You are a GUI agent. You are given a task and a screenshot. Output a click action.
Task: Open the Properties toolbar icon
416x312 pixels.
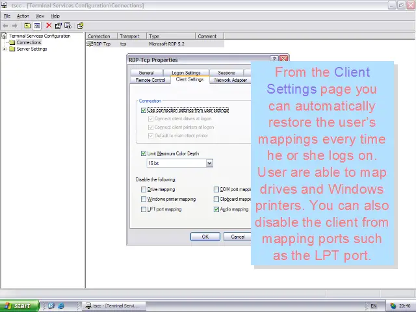point(58,25)
